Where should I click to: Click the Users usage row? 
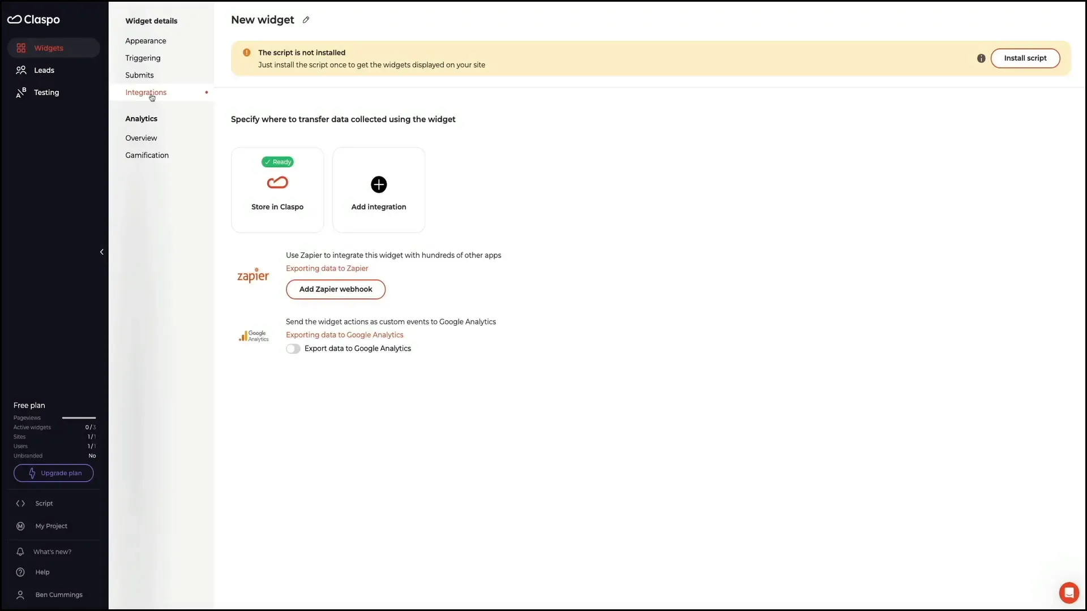point(55,446)
